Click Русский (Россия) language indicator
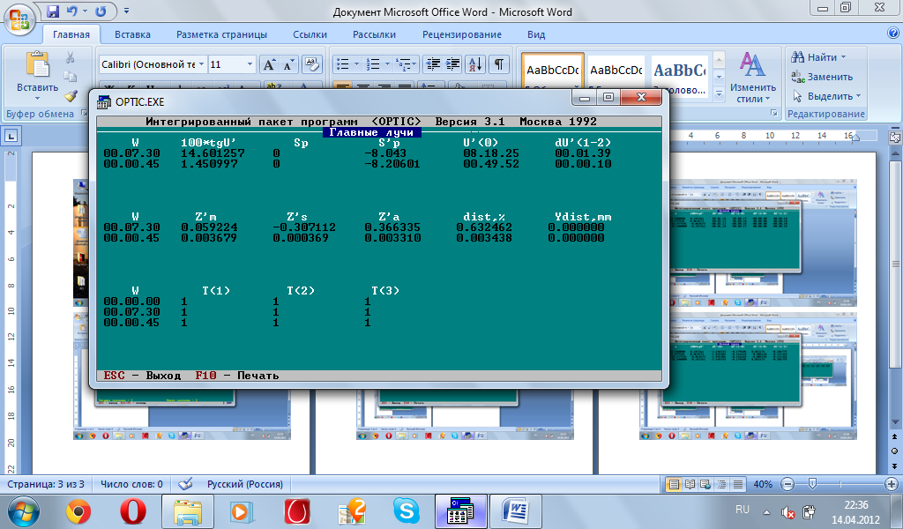The image size is (903, 529). [245, 484]
